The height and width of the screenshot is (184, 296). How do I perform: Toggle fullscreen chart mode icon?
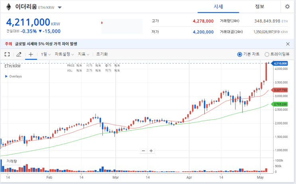[x=7, y=54]
